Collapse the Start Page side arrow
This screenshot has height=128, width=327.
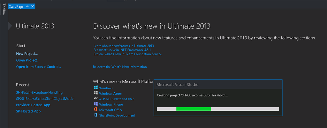tap(10, 26)
